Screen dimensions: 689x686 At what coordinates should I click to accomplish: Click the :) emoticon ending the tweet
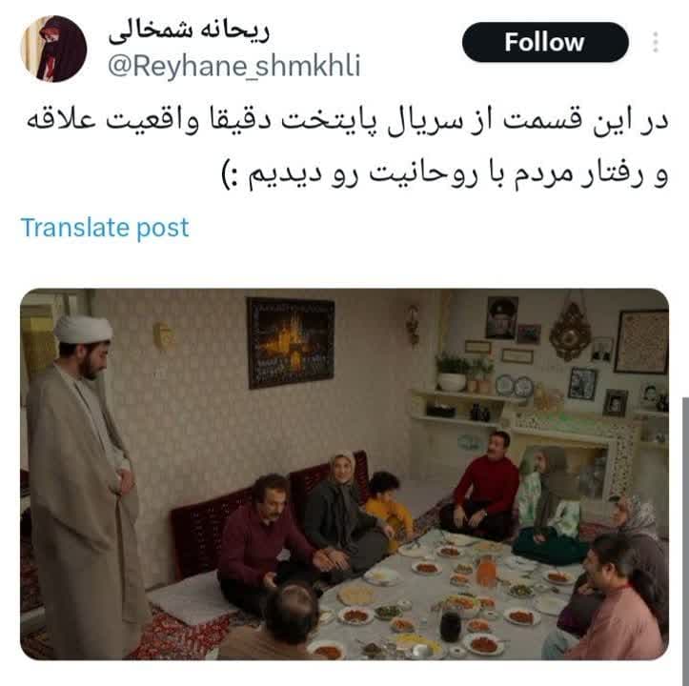[x=232, y=174]
